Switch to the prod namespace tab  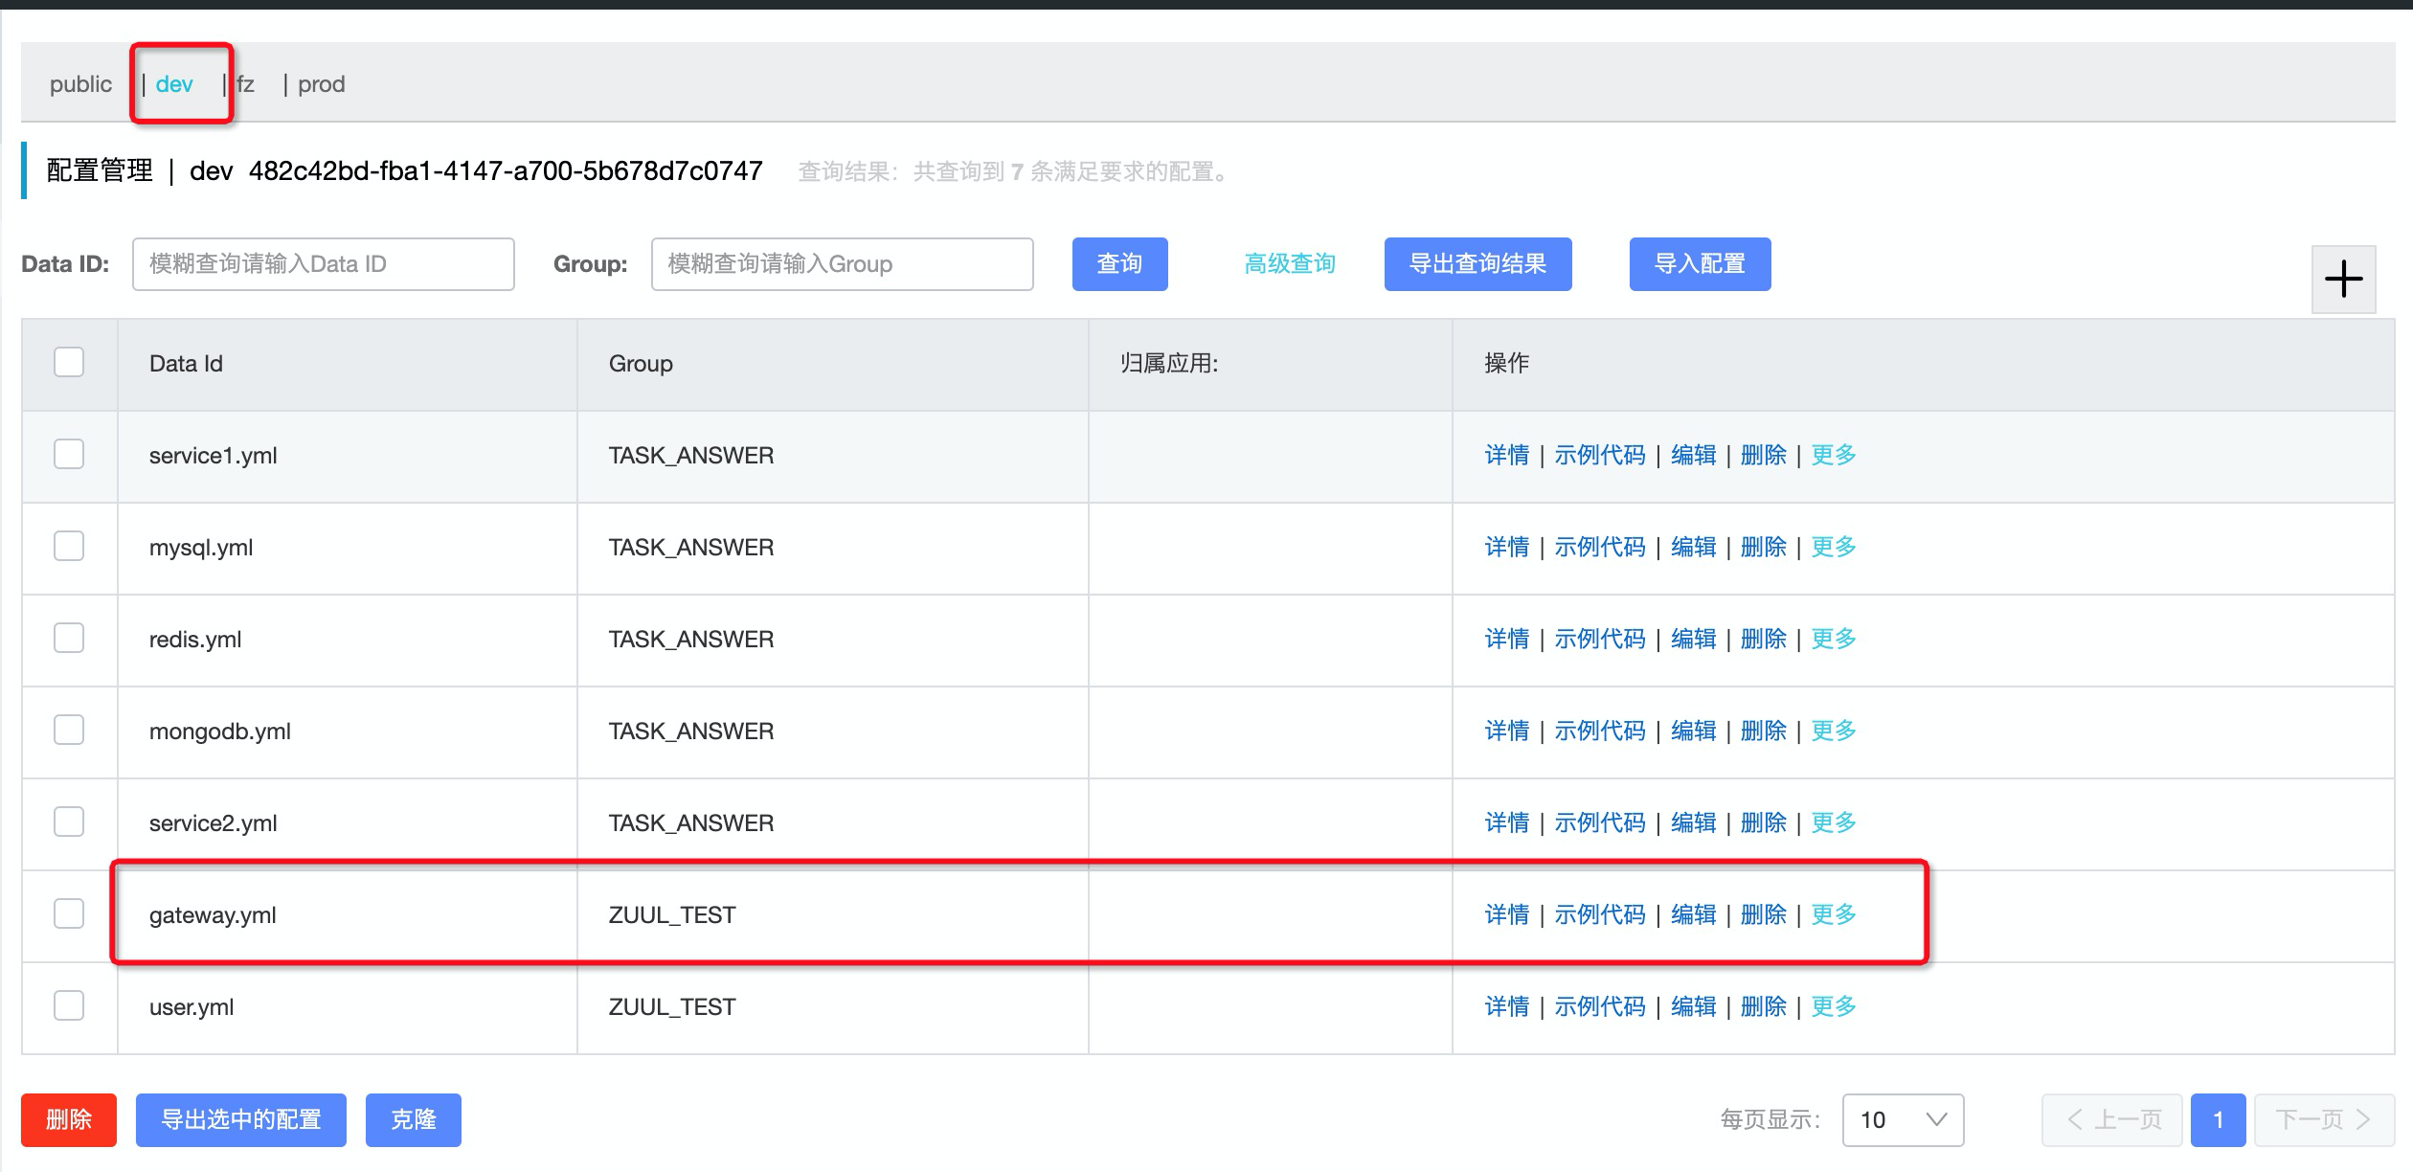[322, 83]
